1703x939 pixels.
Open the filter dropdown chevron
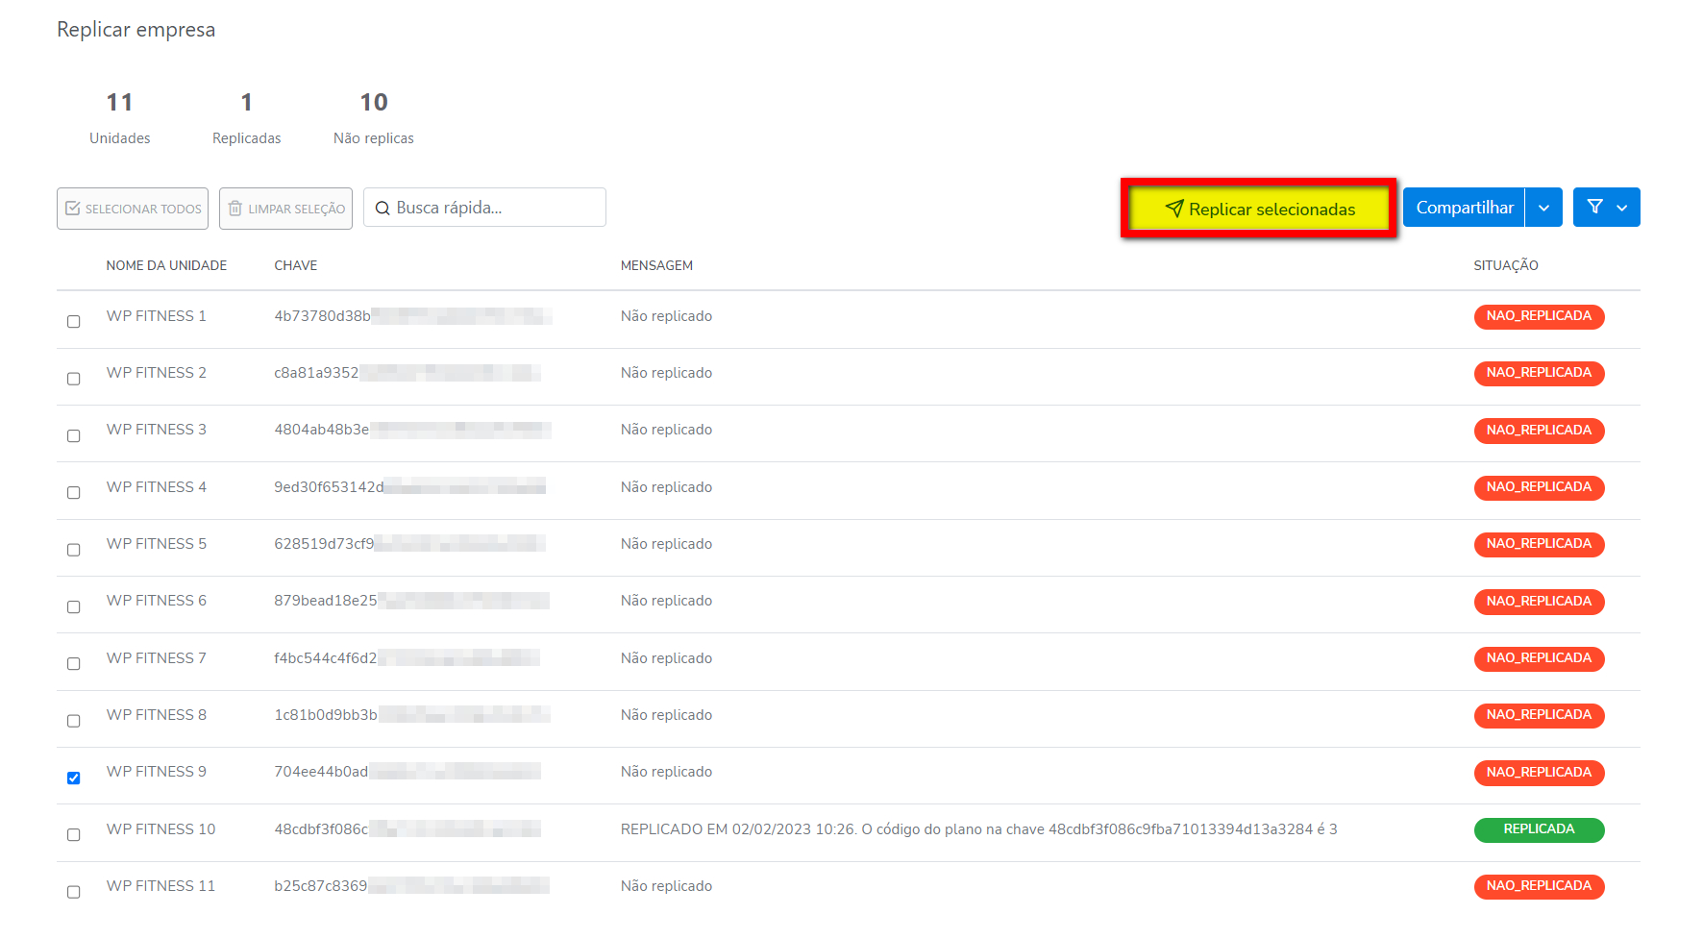1622,208
